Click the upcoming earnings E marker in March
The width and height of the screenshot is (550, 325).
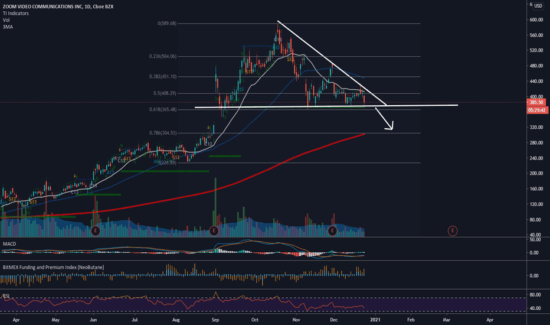coord(453,231)
